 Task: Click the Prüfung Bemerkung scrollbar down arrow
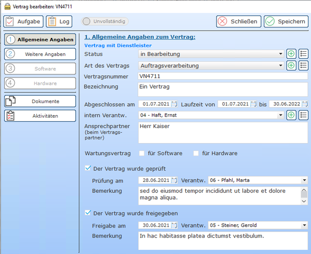pyautogui.click(x=304, y=201)
